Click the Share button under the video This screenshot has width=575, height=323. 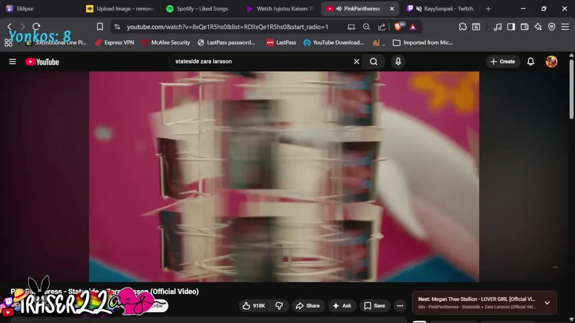pos(308,306)
